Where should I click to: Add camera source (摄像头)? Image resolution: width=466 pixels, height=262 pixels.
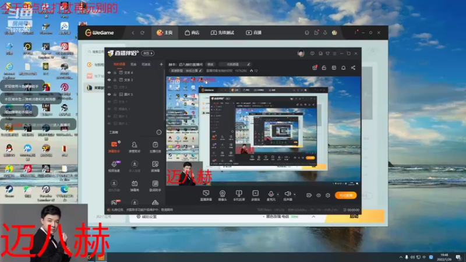click(x=223, y=196)
